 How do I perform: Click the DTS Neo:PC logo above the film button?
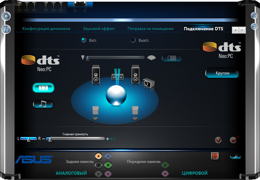(41, 63)
